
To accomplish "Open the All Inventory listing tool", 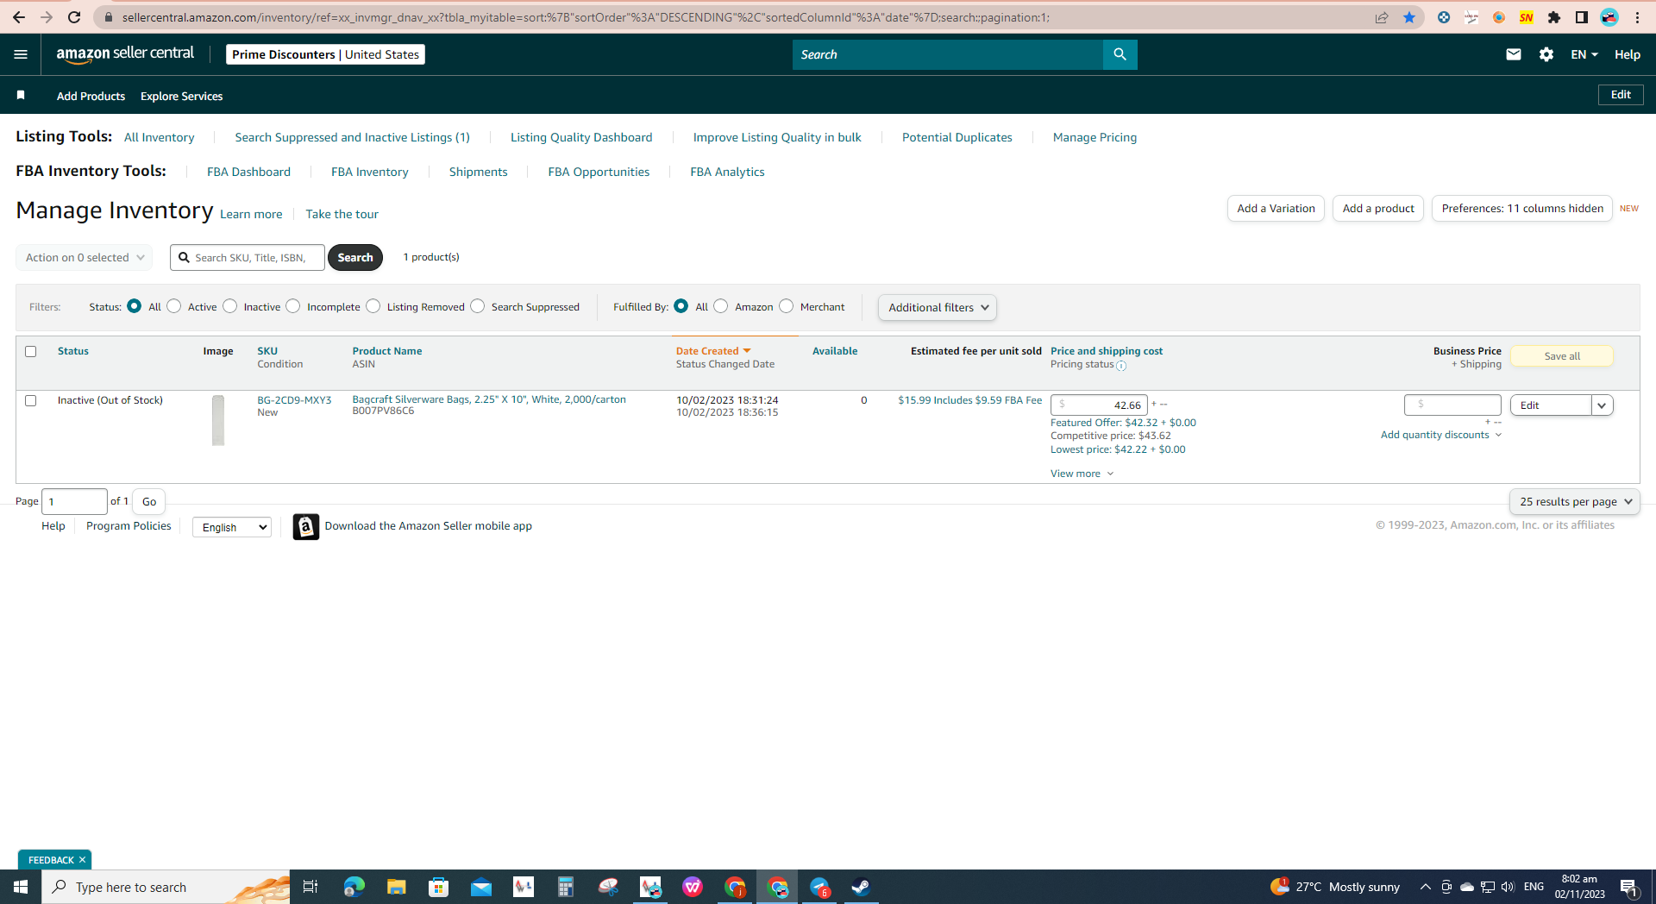I will pos(160,137).
